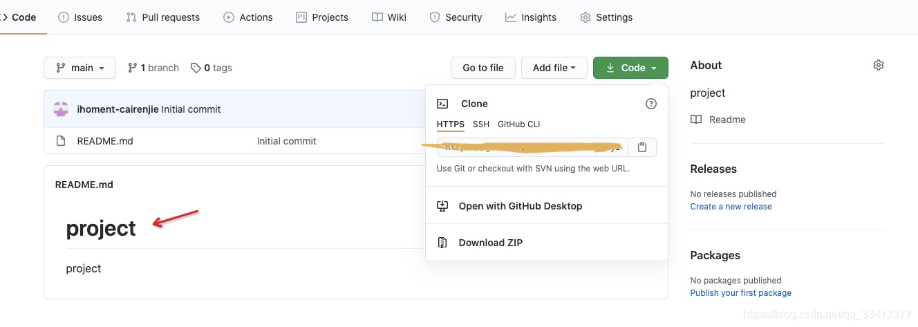Click the terminal icon beside Clone
The height and width of the screenshot is (327, 918).
(x=443, y=104)
